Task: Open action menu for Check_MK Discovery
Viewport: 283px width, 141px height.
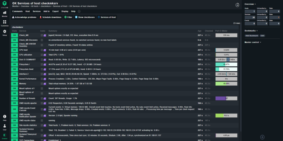Action: [42, 40]
